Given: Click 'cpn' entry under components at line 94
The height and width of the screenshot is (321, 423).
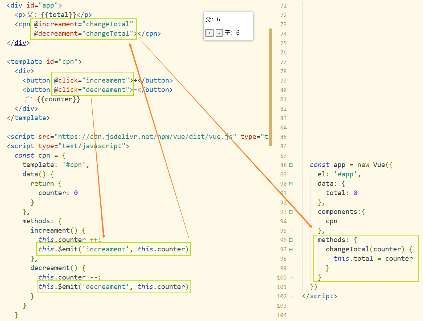Looking at the screenshot, I should [331, 221].
